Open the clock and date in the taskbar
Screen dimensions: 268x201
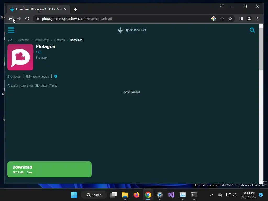click(x=248, y=195)
